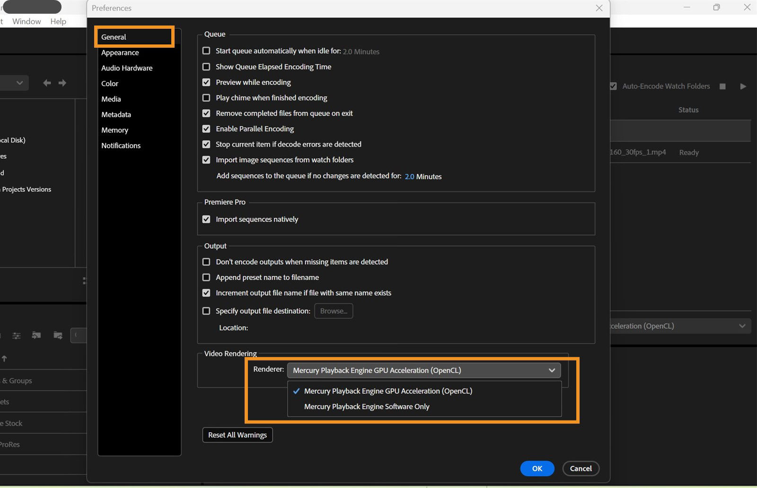Select Mercury Playback Engine Software Only
This screenshot has height=488, width=757.
(x=367, y=406)
